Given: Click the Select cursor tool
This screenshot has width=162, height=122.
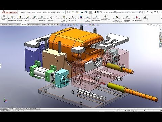Looking at the screenshot, I should (x=90, y=12).
